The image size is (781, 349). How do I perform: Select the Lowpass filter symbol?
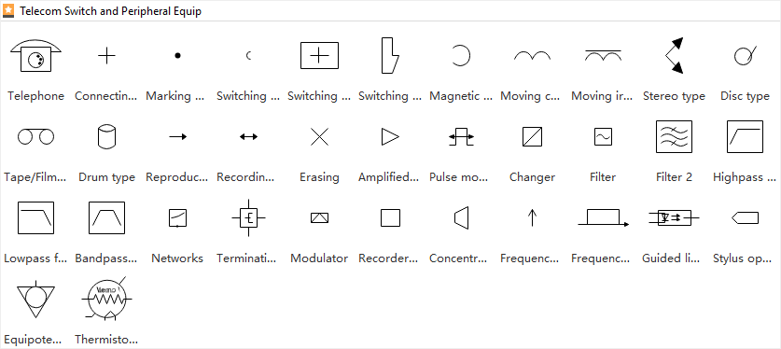coord(35,217)
